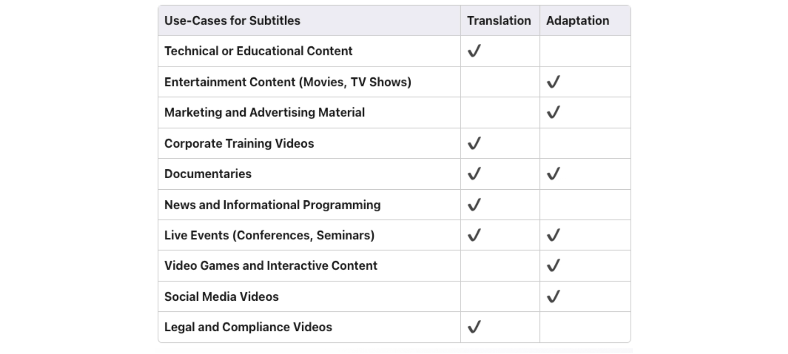Click Translation checkmark for Corporate Training Videos
Screen dimensions: 788x354
coord(474,143)
